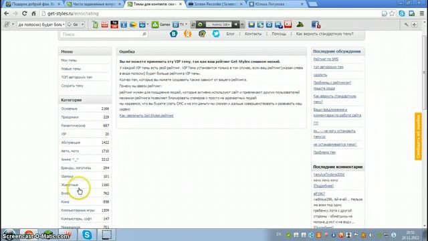Switch to the Часто задаваемые вопросы tab

(x=94, y=4)
